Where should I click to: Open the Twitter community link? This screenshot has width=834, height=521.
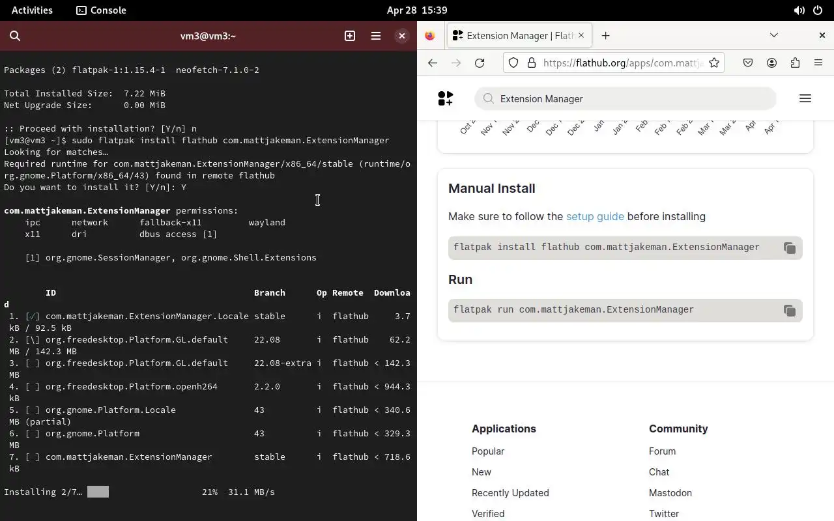coord(664,513)
